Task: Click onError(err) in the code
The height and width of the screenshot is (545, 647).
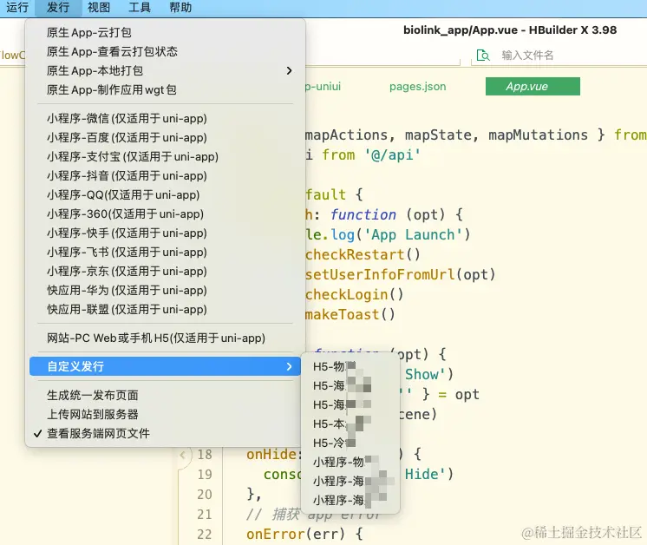Action: [x=296, y=535]
